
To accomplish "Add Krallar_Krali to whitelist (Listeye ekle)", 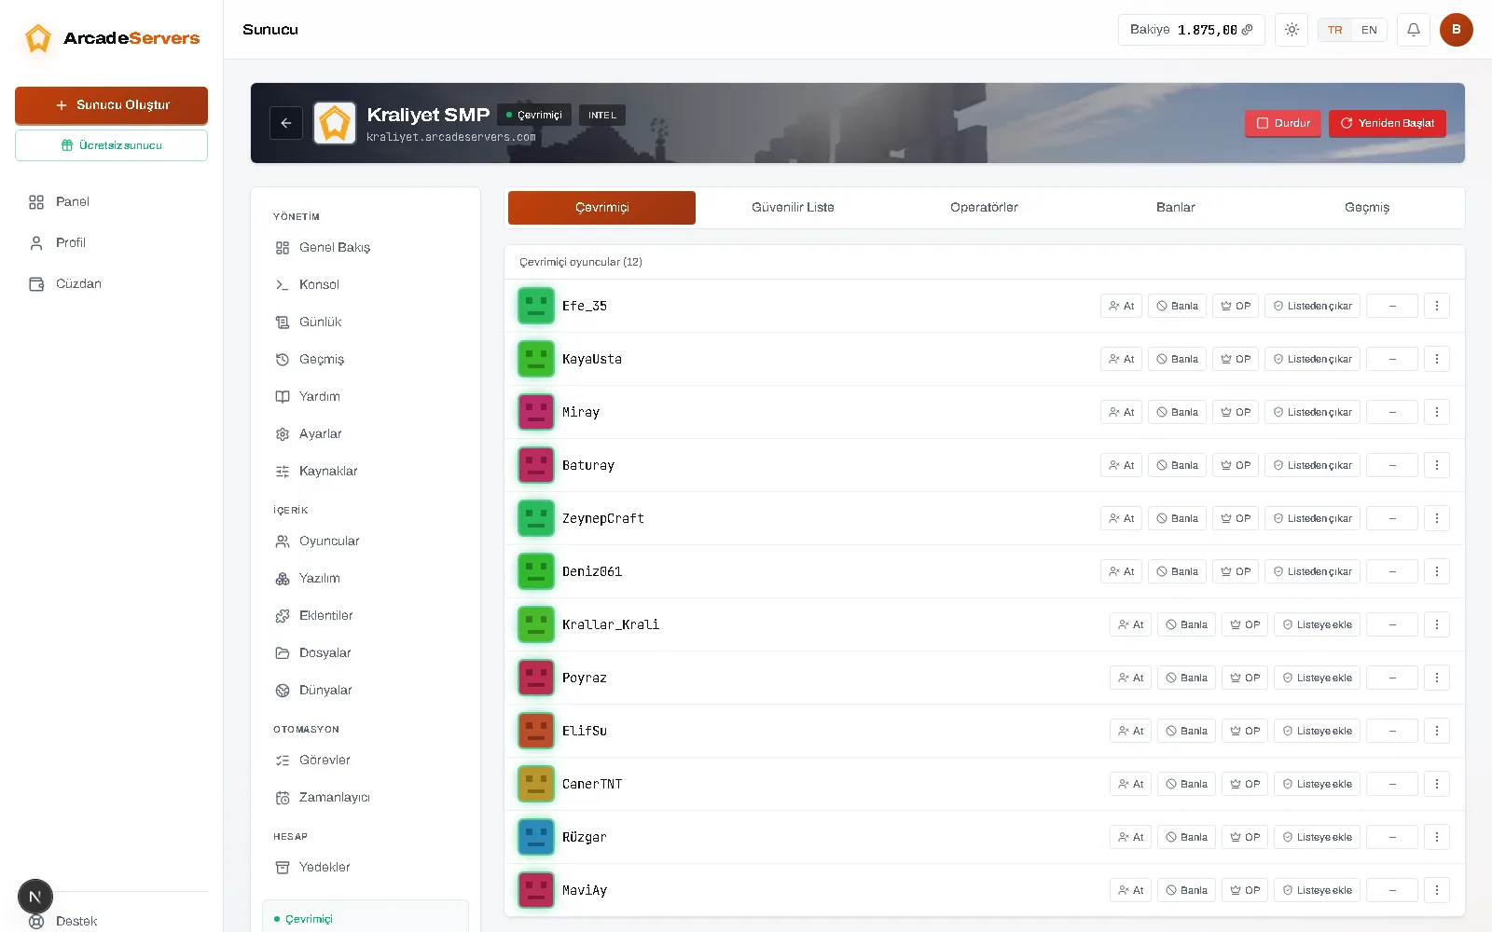I will pyautogui.click(x=1318, y=624).
